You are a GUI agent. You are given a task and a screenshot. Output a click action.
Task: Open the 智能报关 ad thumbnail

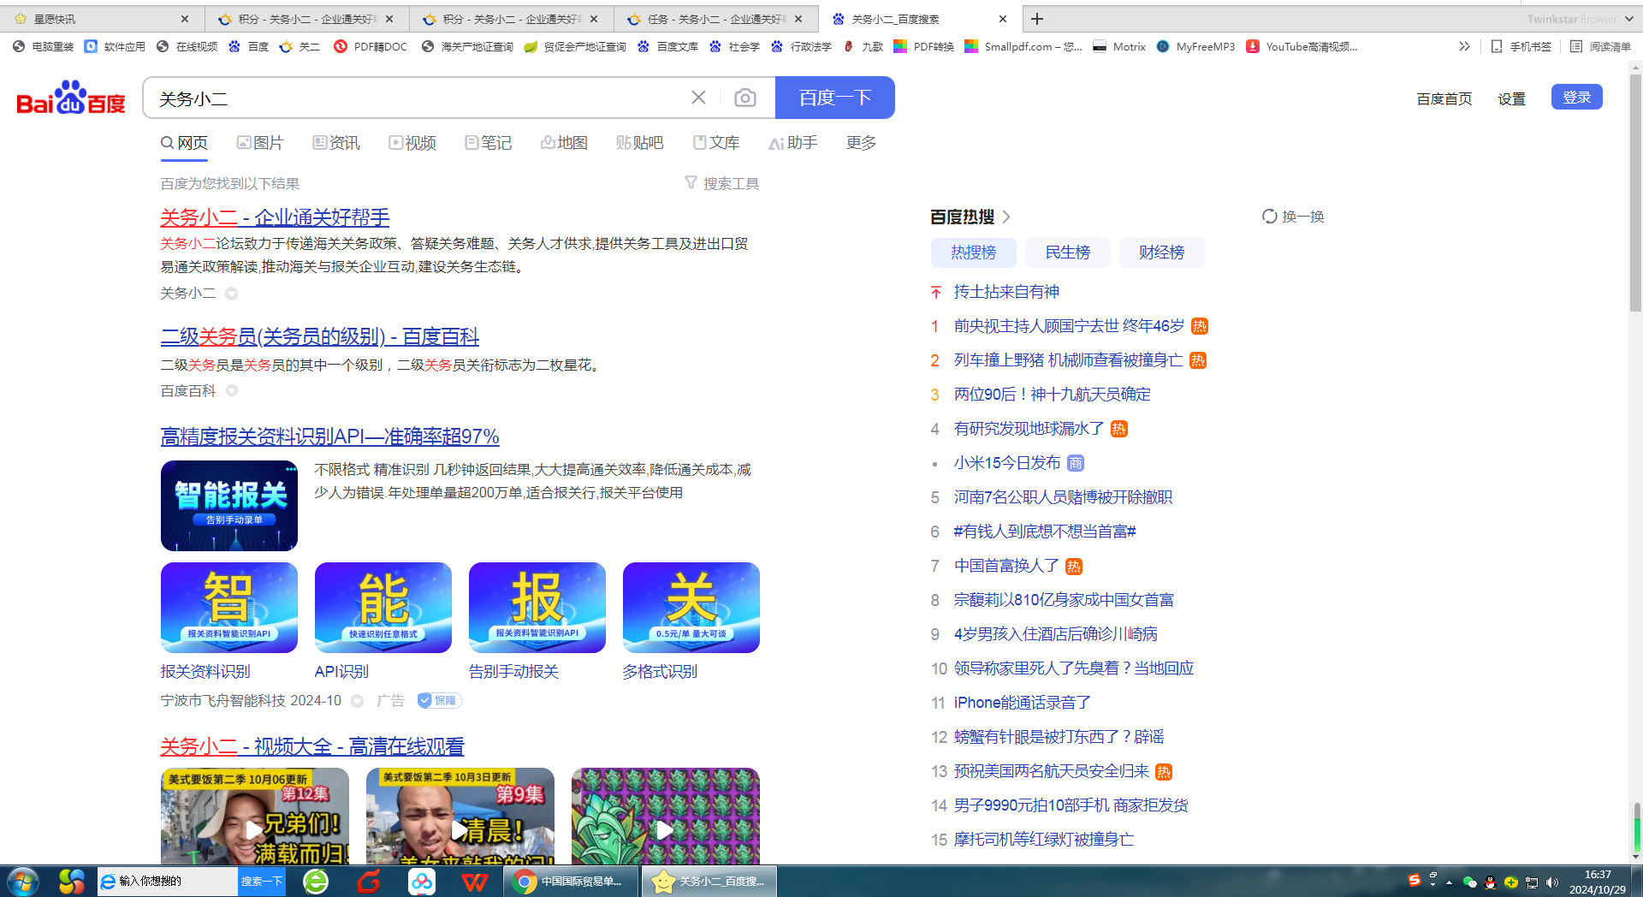coord(229,506)
